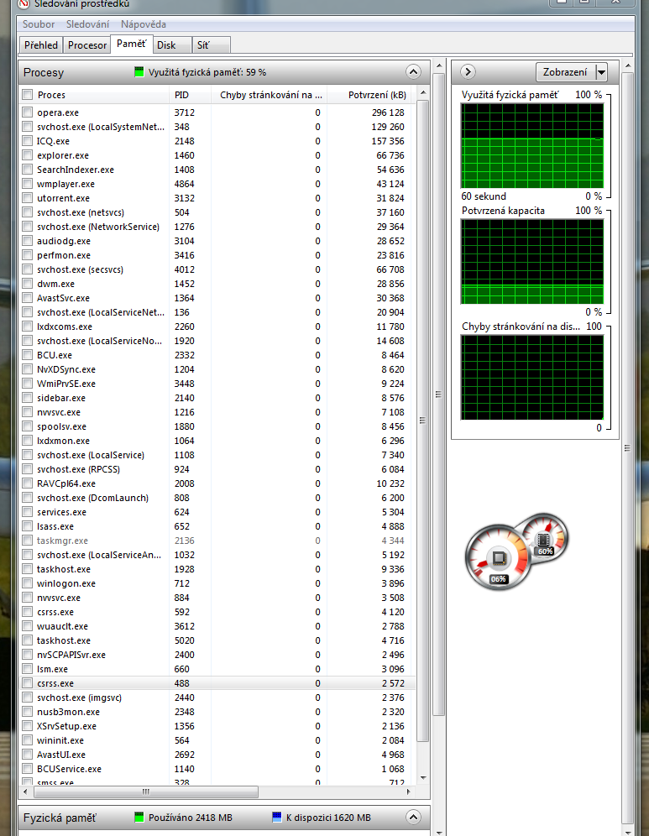Switch to the Síť tab
The height and width of the screenshot is (836, 649).
(212, 44)
